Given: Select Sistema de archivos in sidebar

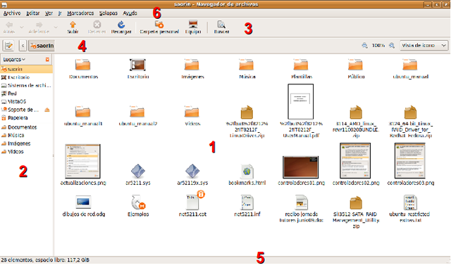Looking at the screenshot, I should tap(26, 85).
